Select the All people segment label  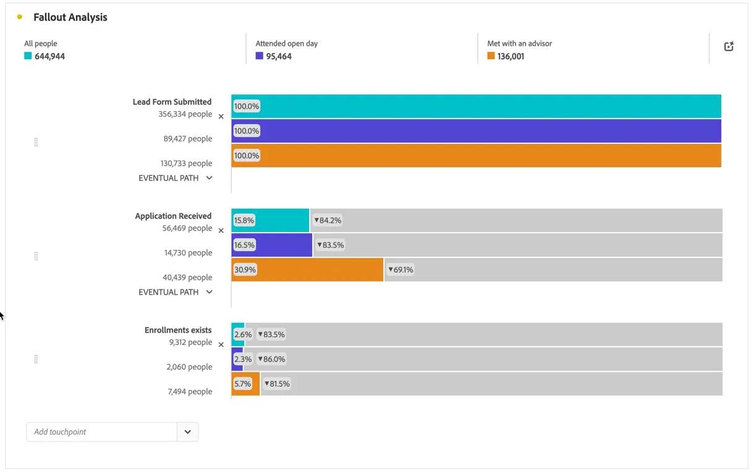point(41,43)
